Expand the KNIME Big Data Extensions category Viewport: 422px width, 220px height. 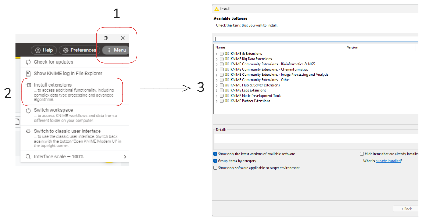coord(217,59)
